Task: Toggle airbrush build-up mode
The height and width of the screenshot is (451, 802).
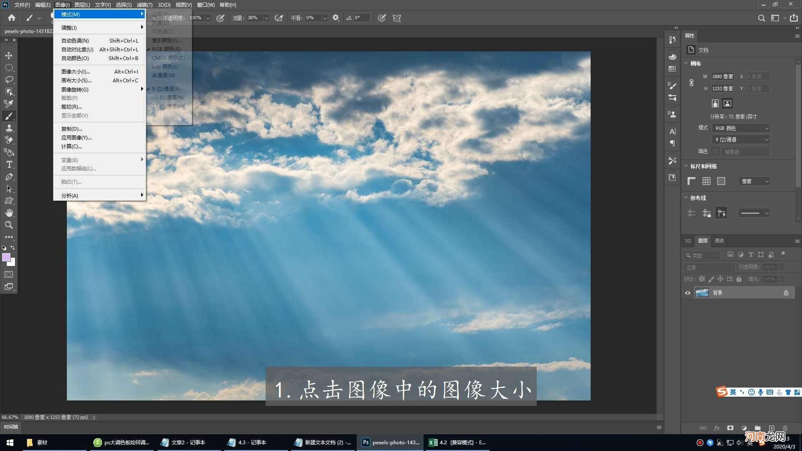Action: click(279, 18)
